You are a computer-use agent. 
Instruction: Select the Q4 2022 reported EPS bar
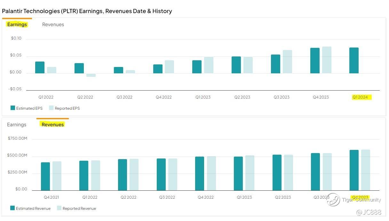170,67
